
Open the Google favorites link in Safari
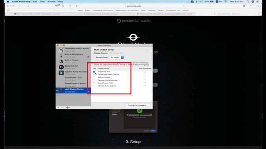161,10
